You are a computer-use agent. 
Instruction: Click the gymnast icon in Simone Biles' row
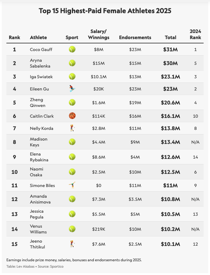[x=72, y=185]
